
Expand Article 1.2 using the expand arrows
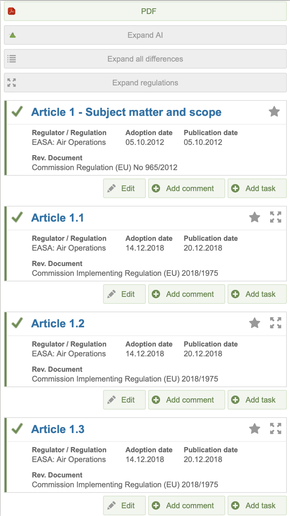point(276,323)
